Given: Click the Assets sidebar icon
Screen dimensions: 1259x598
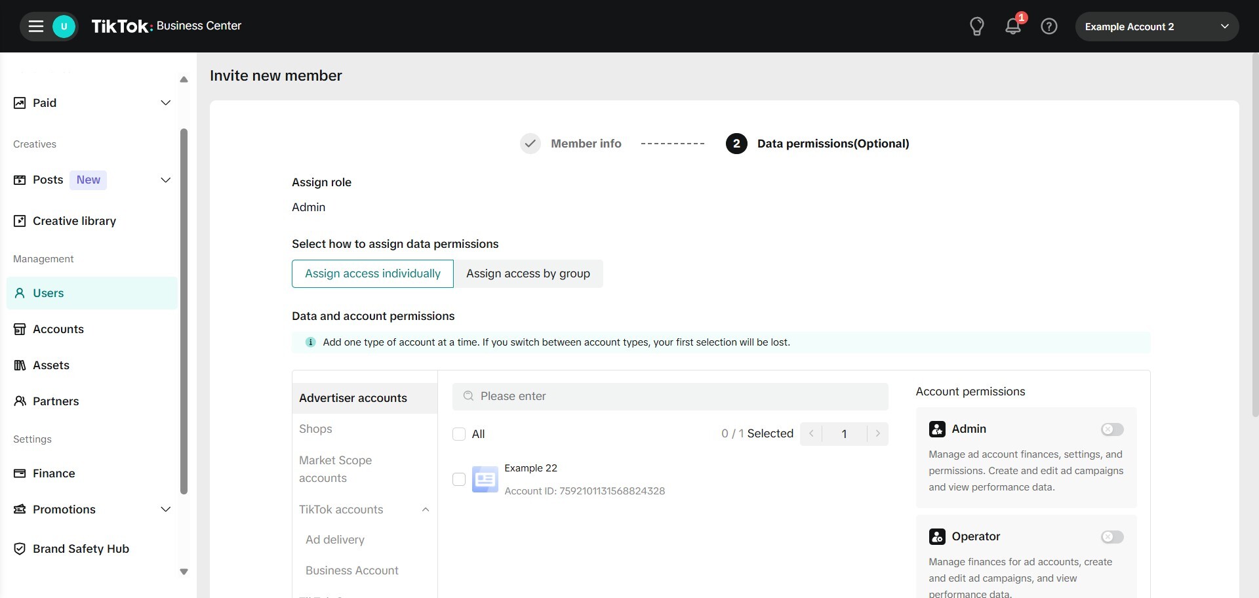Looking at the screenshot, I should (x=20, y=365).
